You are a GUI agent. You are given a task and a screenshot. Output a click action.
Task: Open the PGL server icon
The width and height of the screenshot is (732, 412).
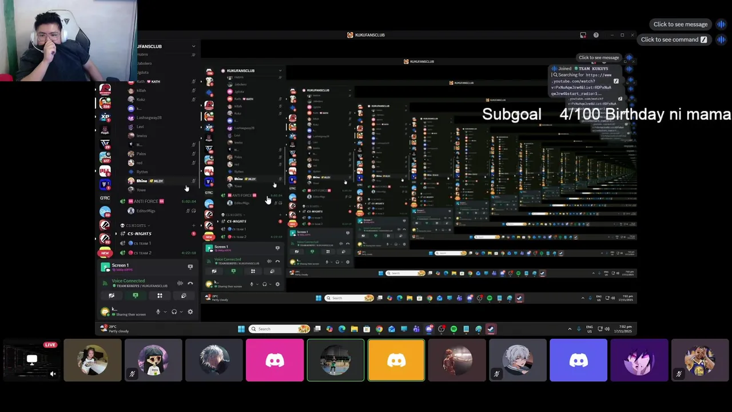(105, 171)
